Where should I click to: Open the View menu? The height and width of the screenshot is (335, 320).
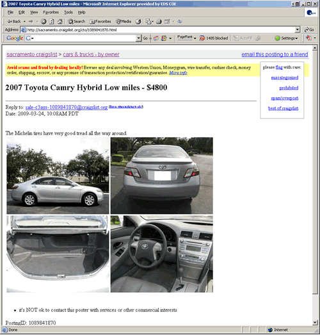pyautogui.click(x=34, y=12)
